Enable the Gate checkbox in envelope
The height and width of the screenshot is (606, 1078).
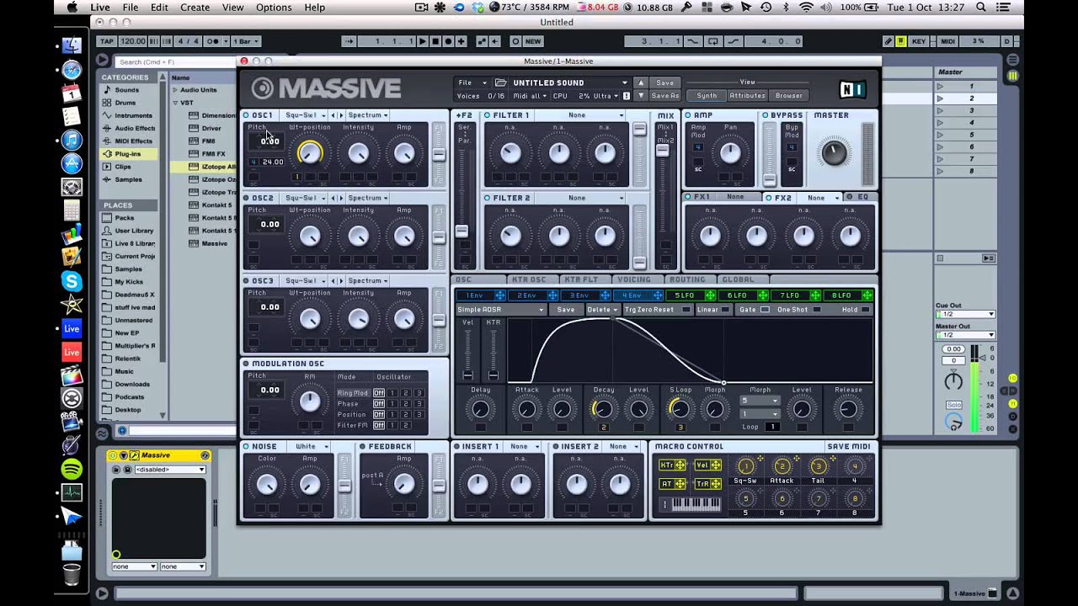(765, 310)
